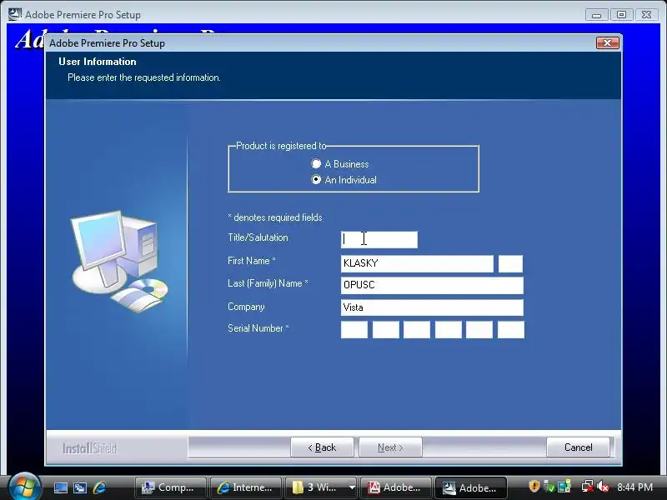Click the Next button
The width and height of the screenshot is (667, 500).
click(x=390, y=447)
